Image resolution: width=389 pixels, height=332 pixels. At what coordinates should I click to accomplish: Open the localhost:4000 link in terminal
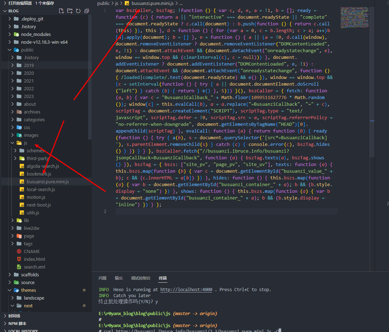pyautogui.click(x=186, y=290)
